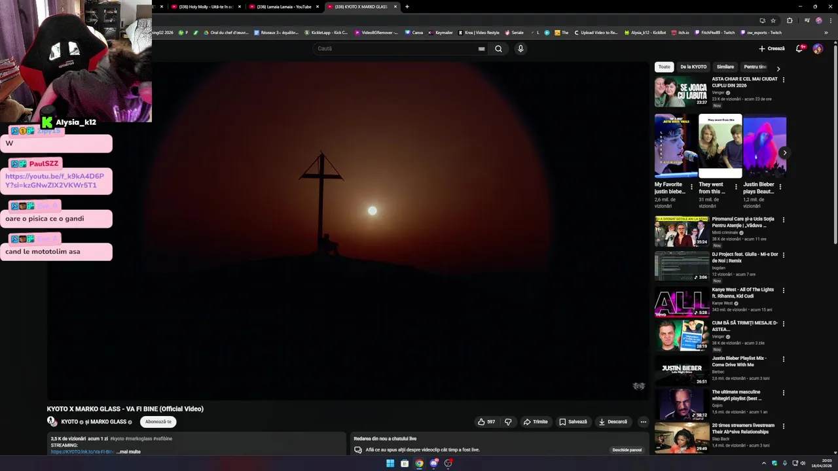838x471 pixels.
Task: Click in the Caută search field
Action: (x=395, y=48)
